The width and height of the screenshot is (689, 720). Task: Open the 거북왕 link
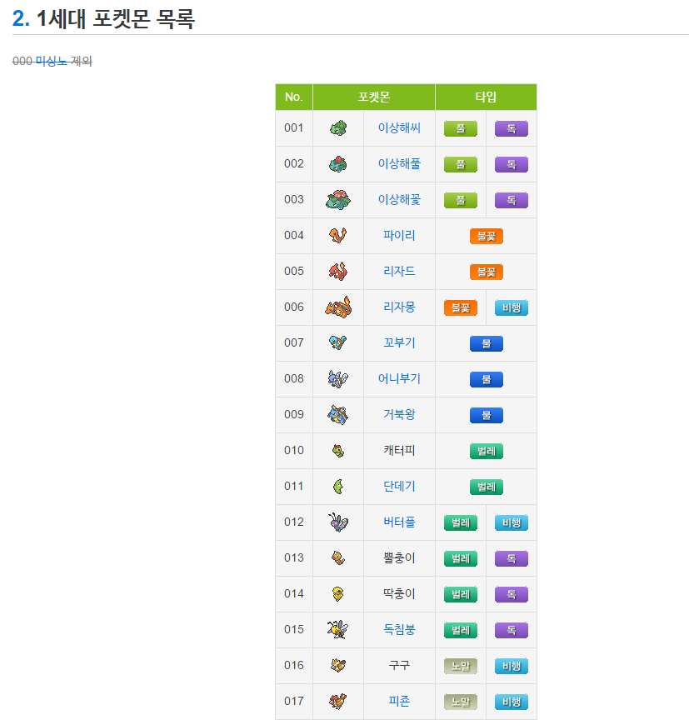point(399,414)
